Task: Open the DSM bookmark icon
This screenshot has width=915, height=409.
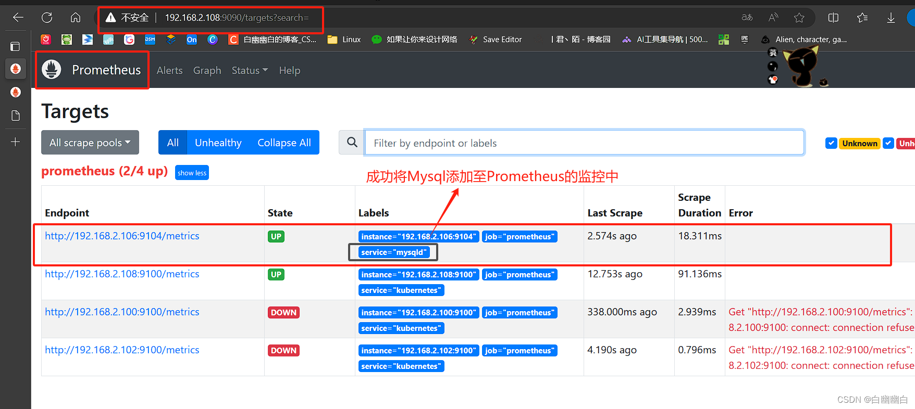Action: click(x=150, y=40)
